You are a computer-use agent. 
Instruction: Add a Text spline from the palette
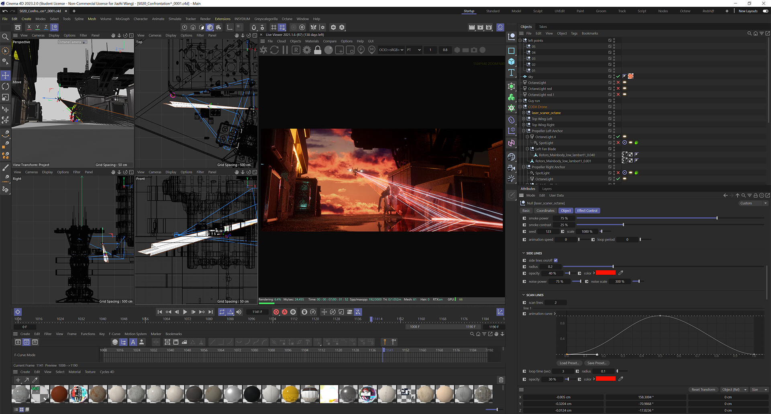point(511,73)
